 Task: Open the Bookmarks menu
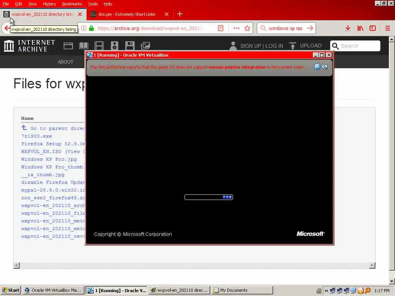point(72,4)
